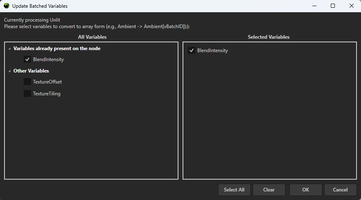This screenshot has width=361, height=200.
Task: Select the TextureOffset label text
Action: point(47,82)
